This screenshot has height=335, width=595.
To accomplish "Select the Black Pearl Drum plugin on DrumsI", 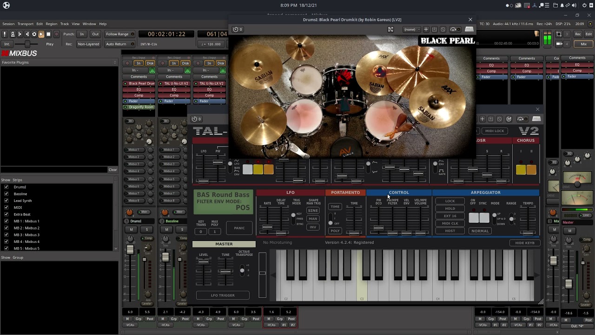I will coord(139,84).
